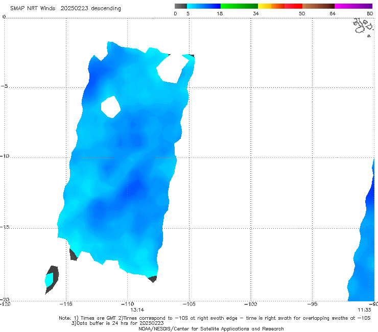
Task: Click the swath time "11:35"
Action: pos(364,310)
